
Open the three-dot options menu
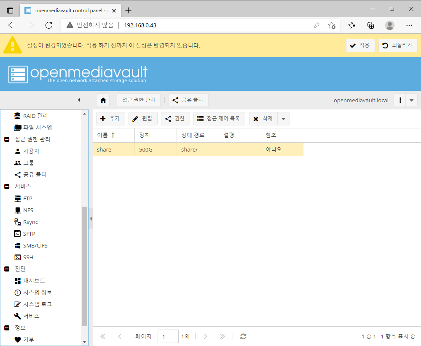[400, 100]
